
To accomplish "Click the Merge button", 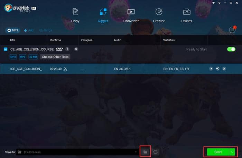I will click(46, 30).
